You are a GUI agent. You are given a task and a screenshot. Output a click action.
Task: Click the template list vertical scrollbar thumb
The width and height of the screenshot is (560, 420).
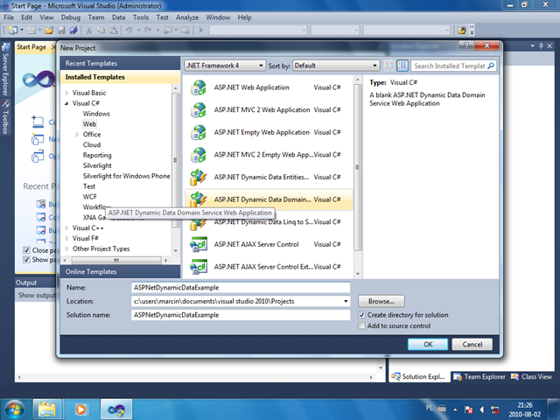(358, 167)
